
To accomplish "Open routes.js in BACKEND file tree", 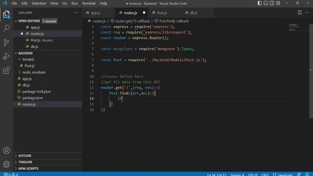I will coord(48,104).
